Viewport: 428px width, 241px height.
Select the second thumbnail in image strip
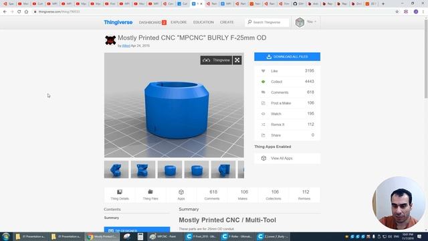click(143, 169)
